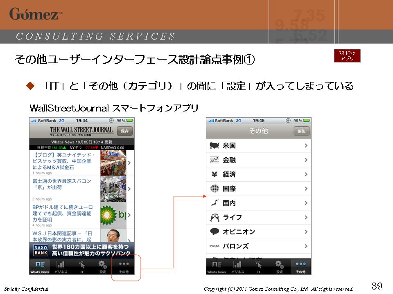This screenshot has width=393, height=294.
Task: Open バロンズ category row
Action: click(258, 246)
